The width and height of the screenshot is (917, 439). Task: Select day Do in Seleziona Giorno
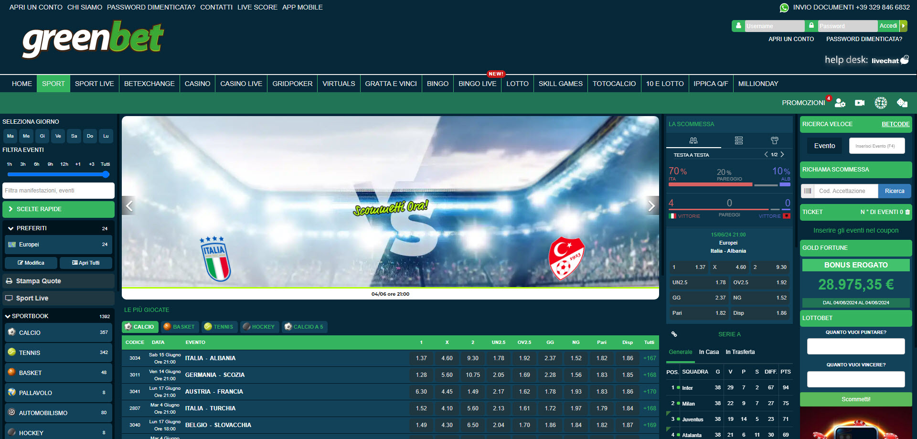(x=90, y=136)
